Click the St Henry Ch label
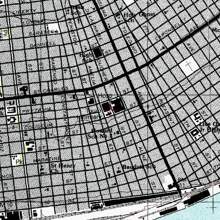Screen dimensions: 220x220 coord(63,168)
